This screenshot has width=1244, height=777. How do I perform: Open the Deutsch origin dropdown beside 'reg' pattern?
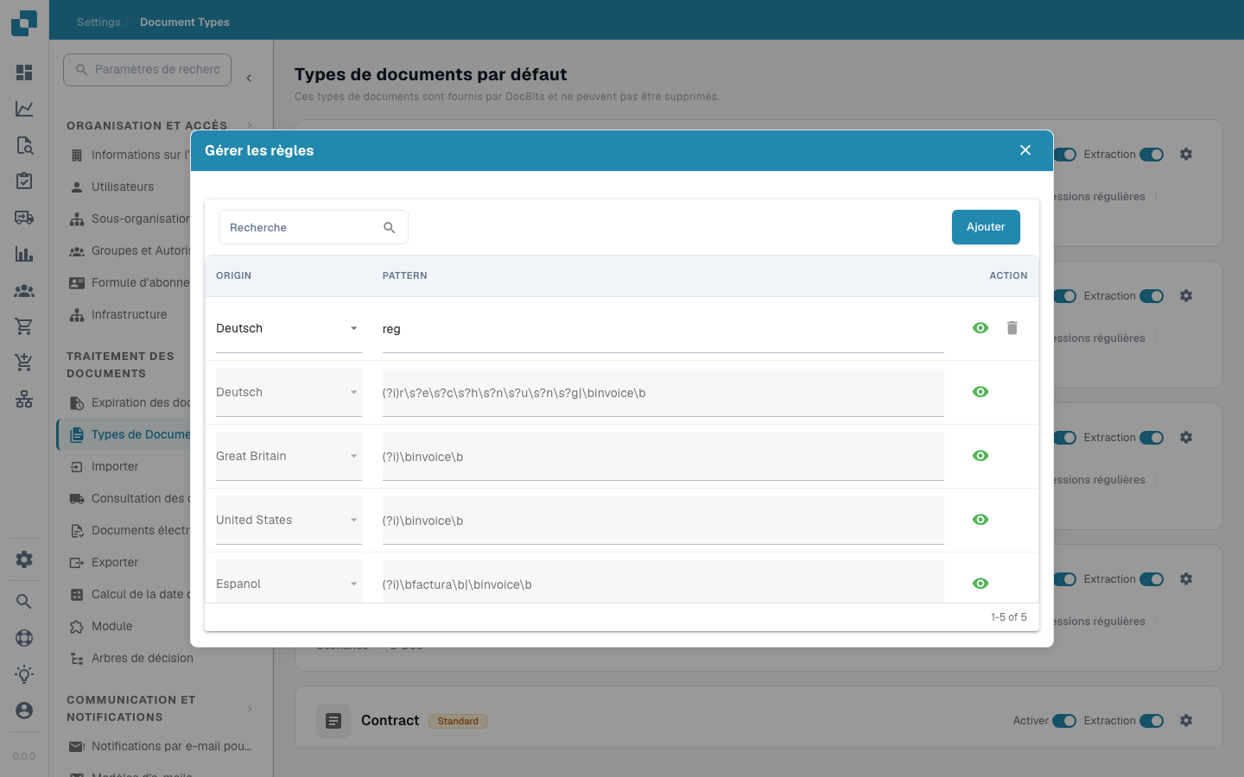(289, 329)
